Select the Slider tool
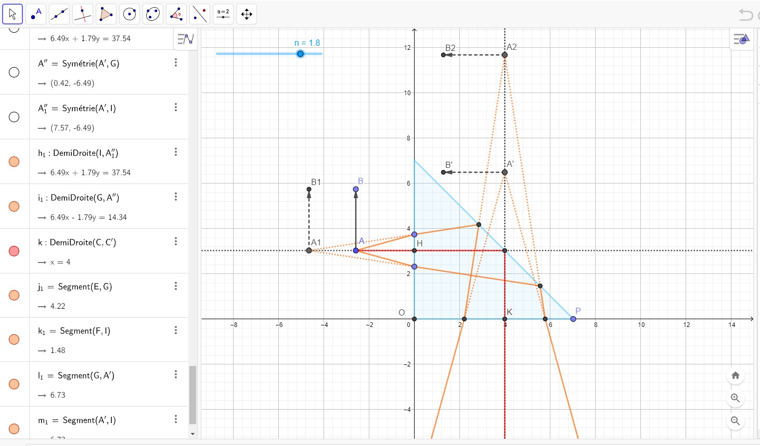This screenshot has width=760, height=446. (x=223, y=14)
